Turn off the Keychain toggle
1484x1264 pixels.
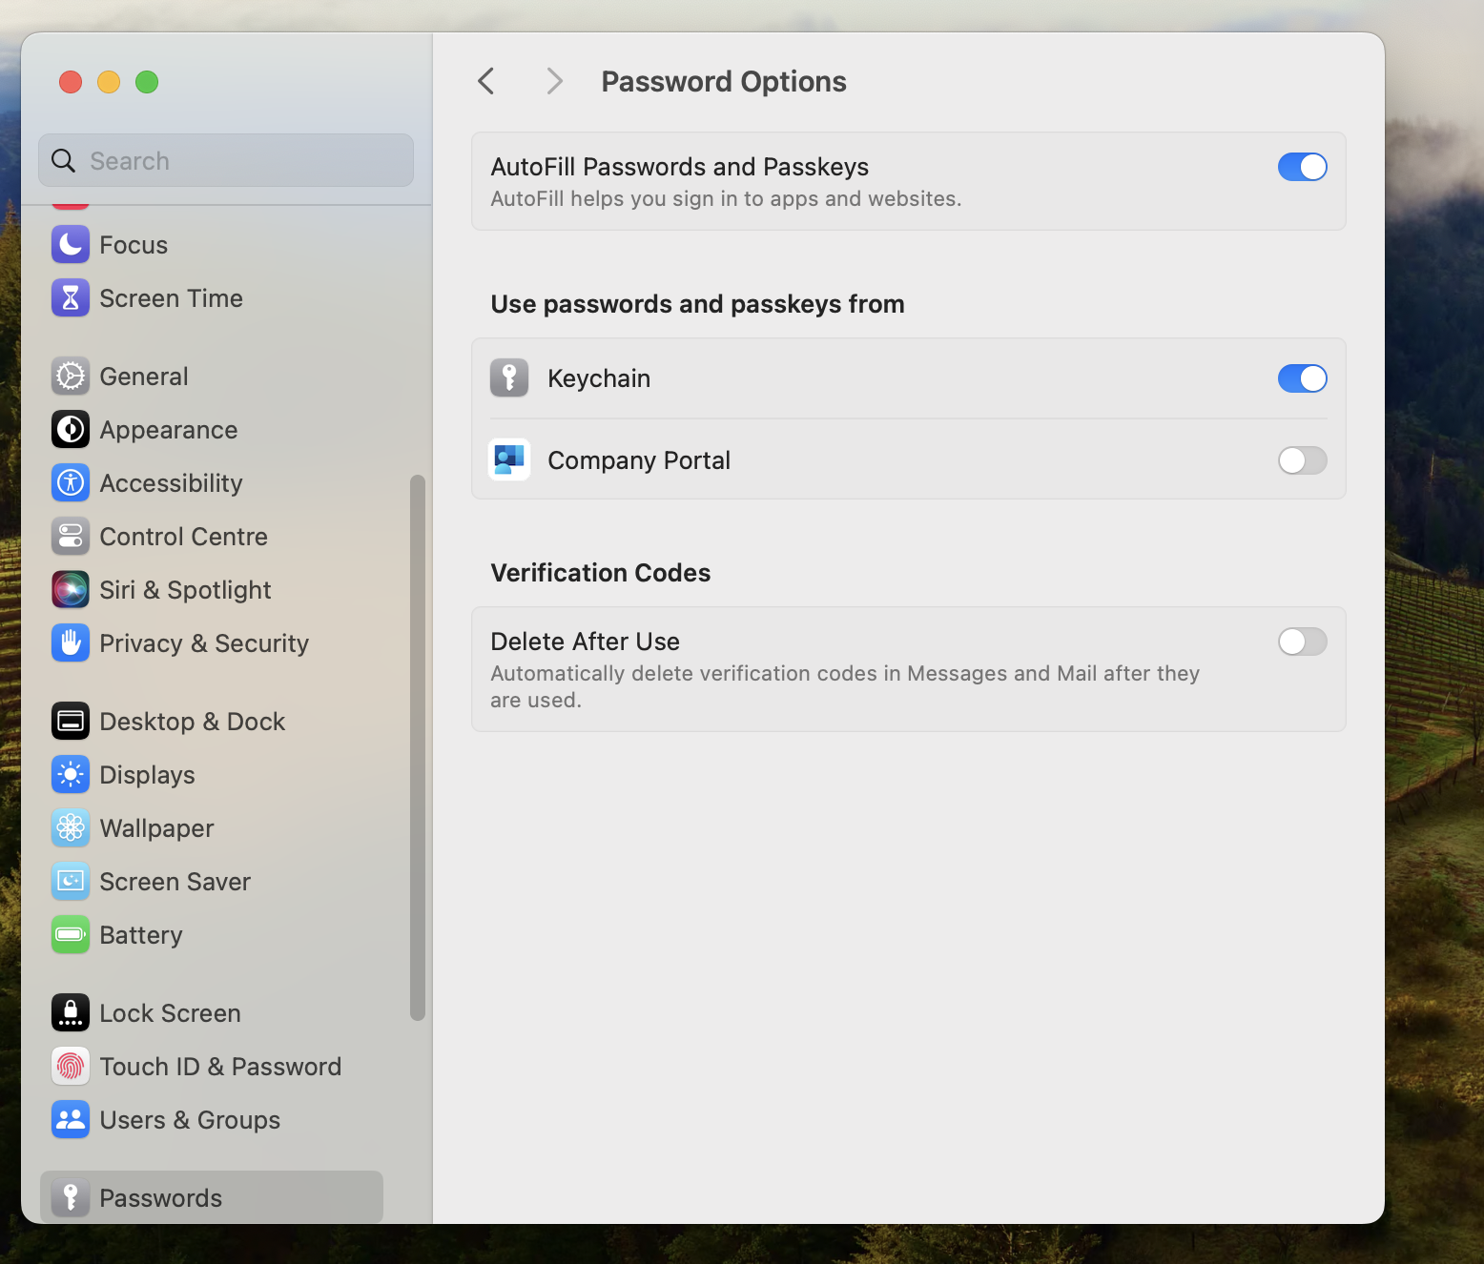(x=1302, y=378)
